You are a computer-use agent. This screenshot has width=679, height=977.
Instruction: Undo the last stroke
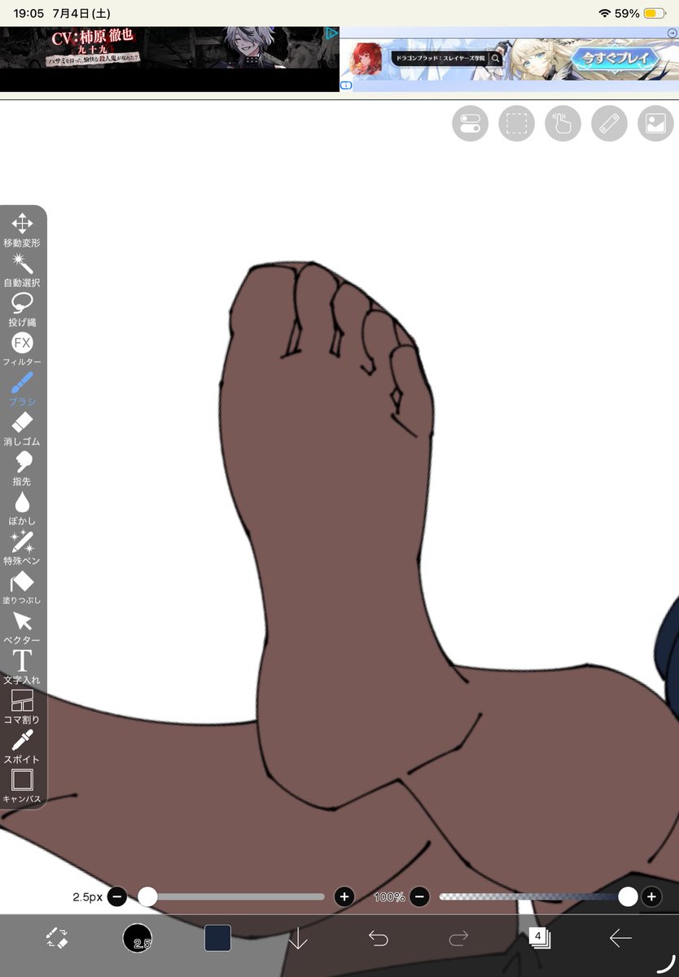click(379, 938)
